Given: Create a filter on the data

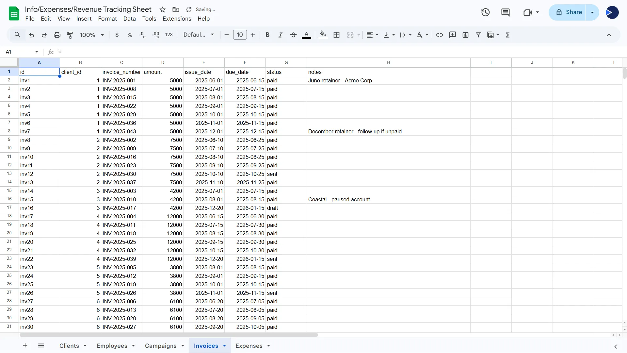Looking at the screenshot, I should [478, 35].
